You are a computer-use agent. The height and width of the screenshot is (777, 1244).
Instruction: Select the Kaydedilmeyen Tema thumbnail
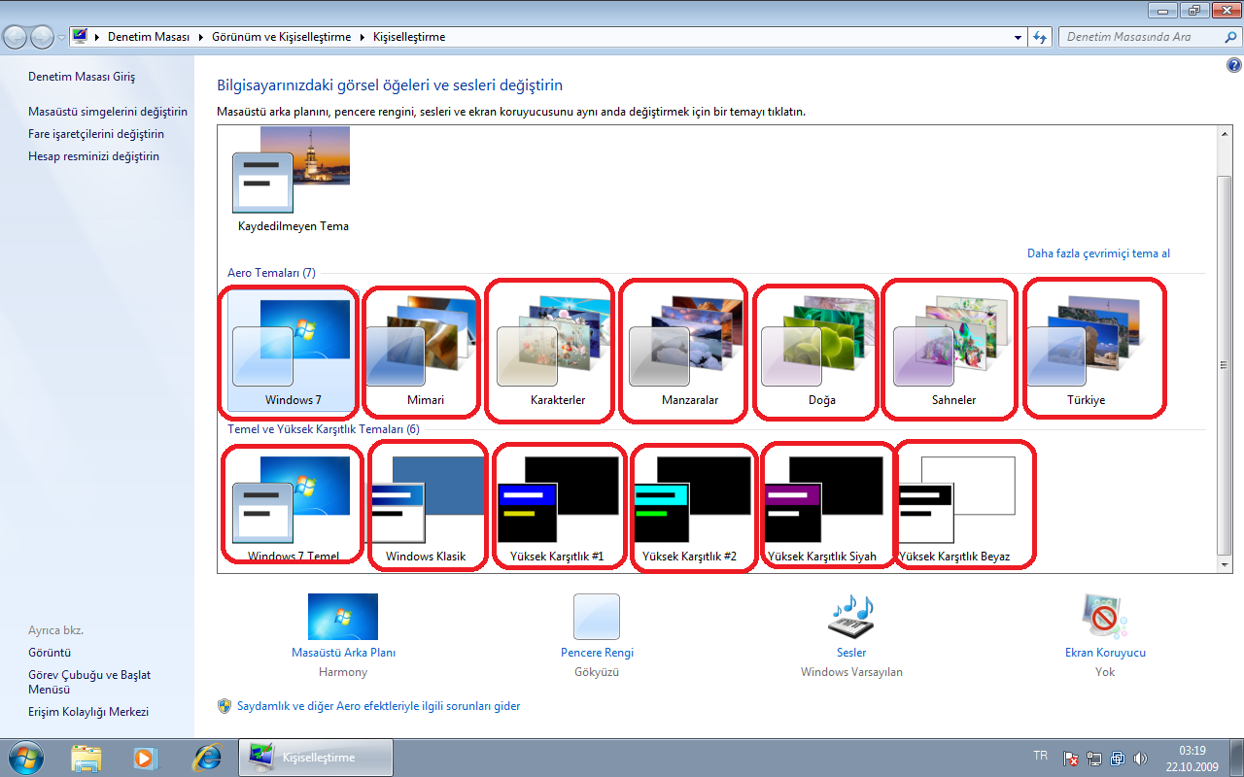click(x=292, y=170)
